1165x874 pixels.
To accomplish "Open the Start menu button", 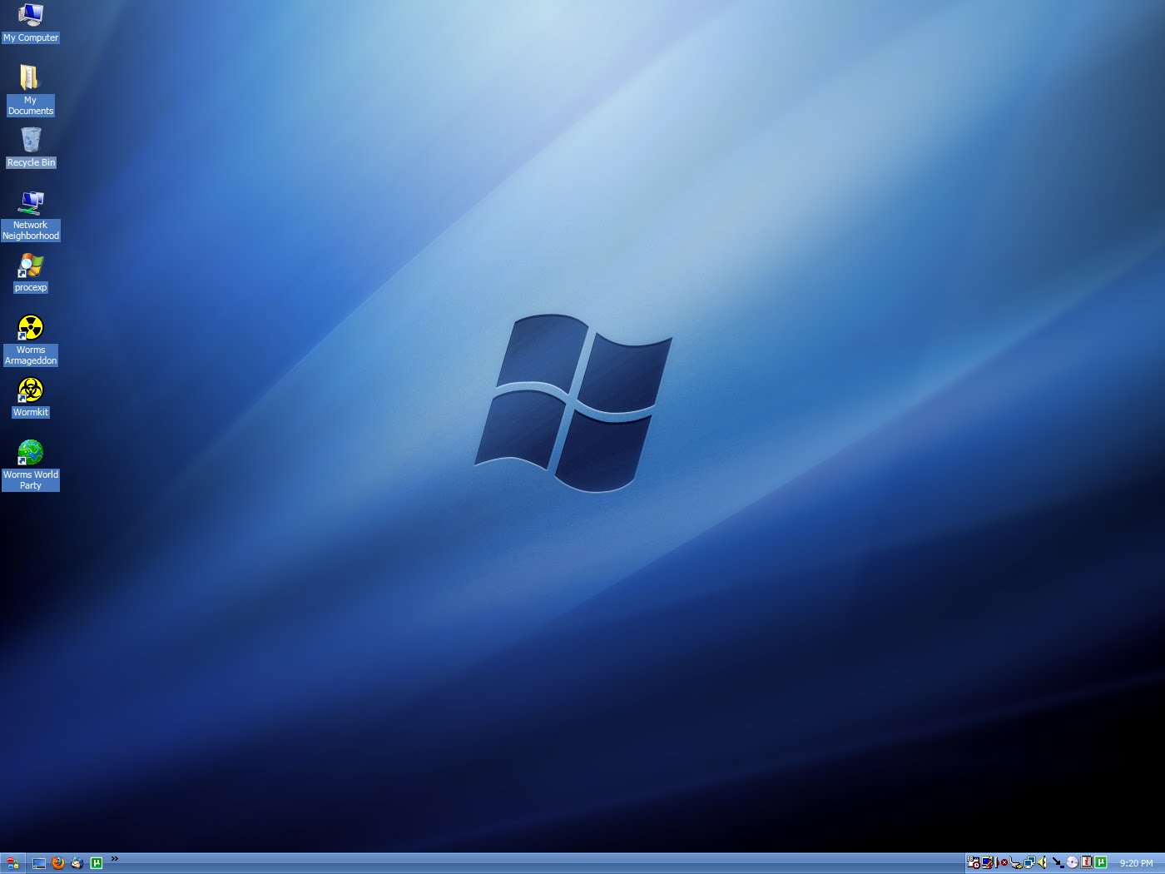I will (x=12, y=863).
